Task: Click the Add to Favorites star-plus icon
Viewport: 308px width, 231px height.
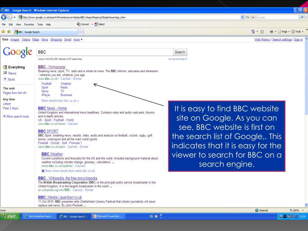Action: coord(9,31)
